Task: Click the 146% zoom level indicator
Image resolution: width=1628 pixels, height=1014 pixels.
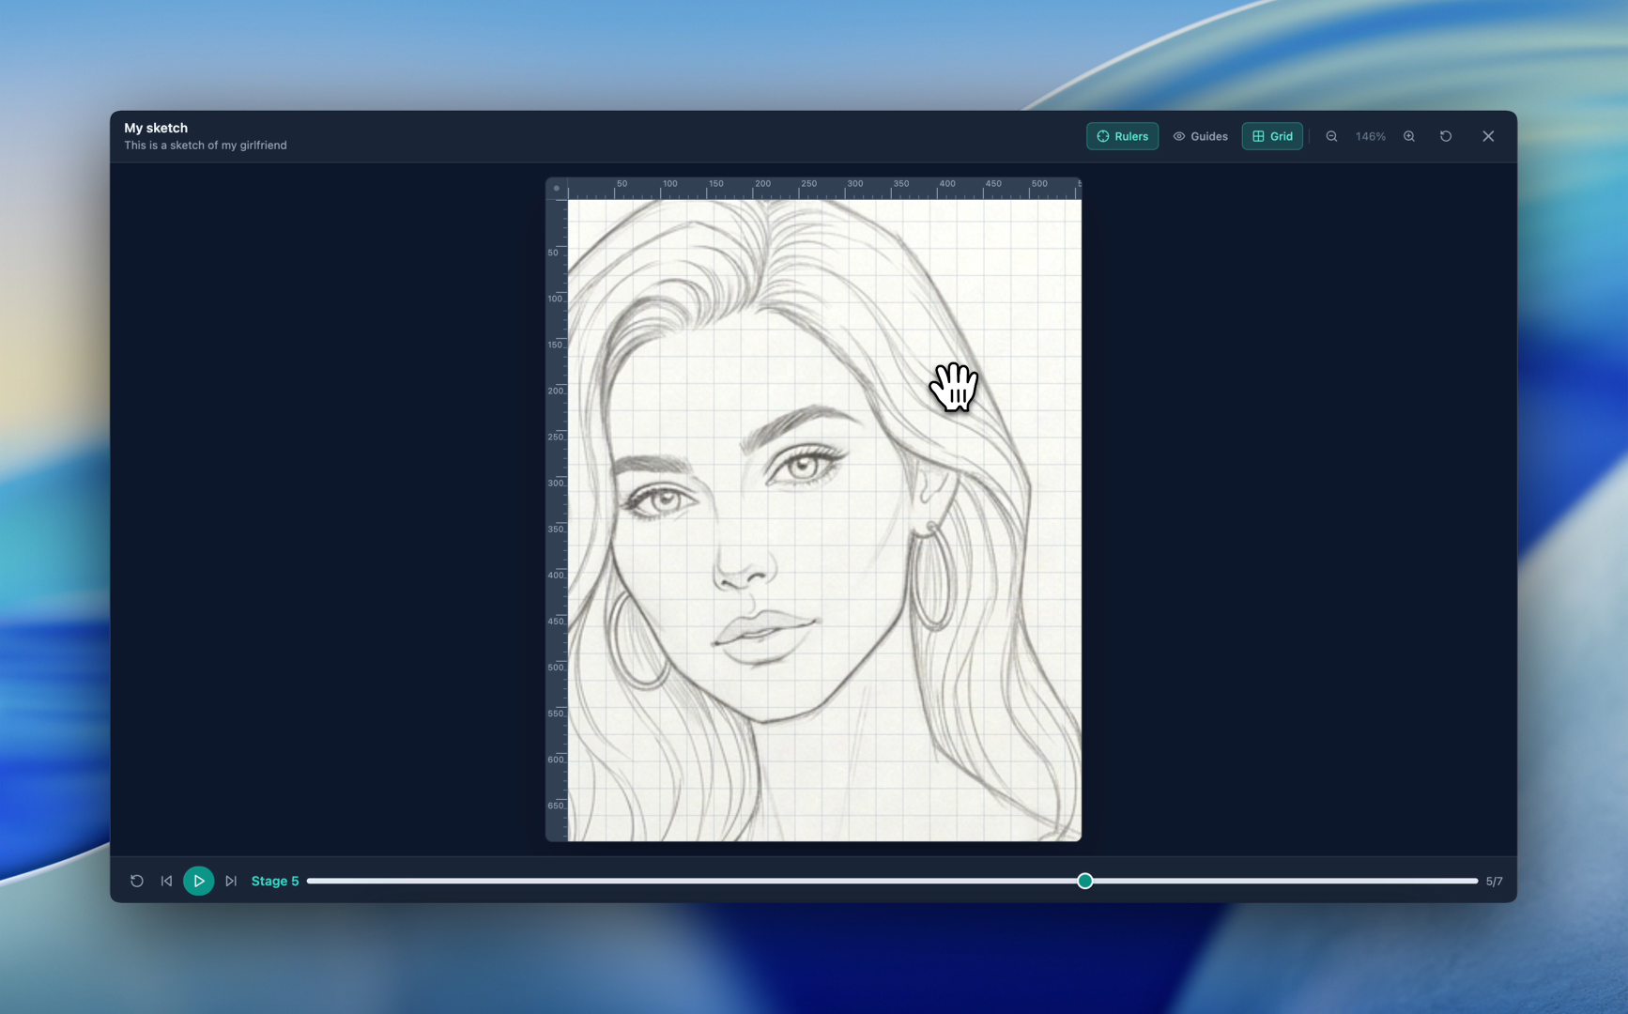Action: click(x=1370, y=136)
